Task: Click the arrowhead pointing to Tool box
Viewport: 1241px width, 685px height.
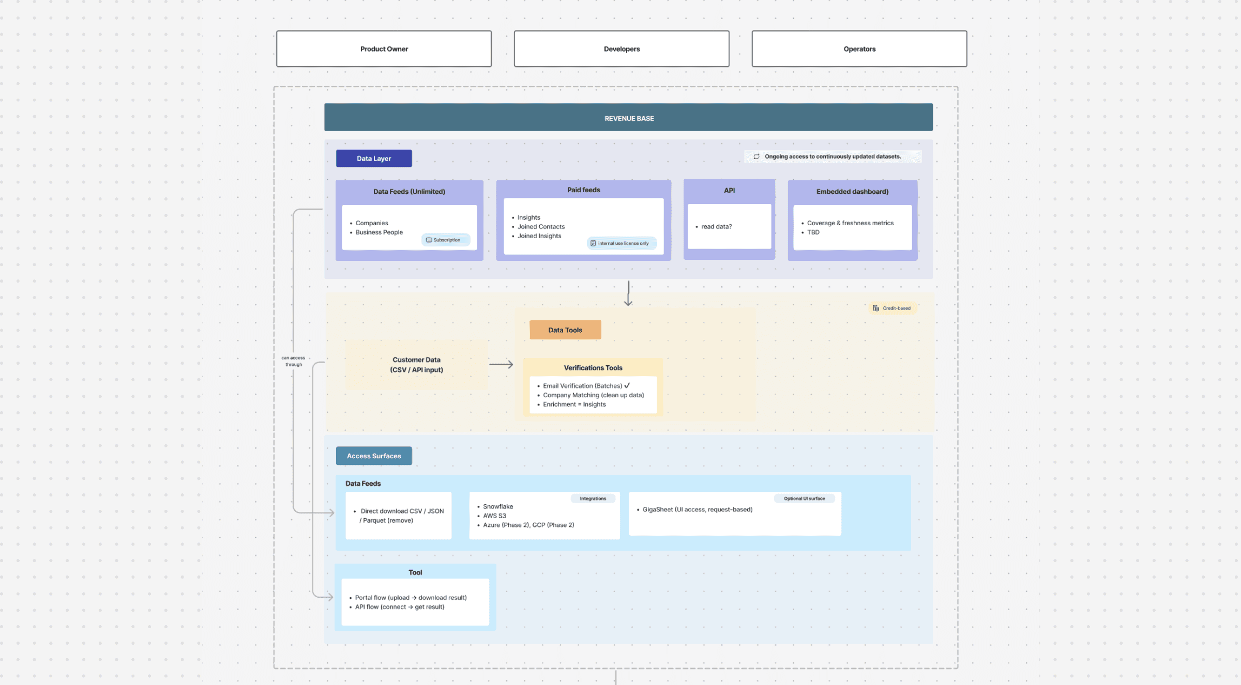Action: (330, 597)
